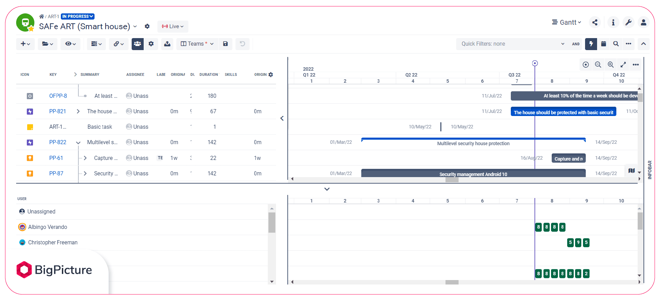Viewport: 660px width, 302px height.
Task: Open the toolbar more options ellipsis
Action: tap(628, 44)
